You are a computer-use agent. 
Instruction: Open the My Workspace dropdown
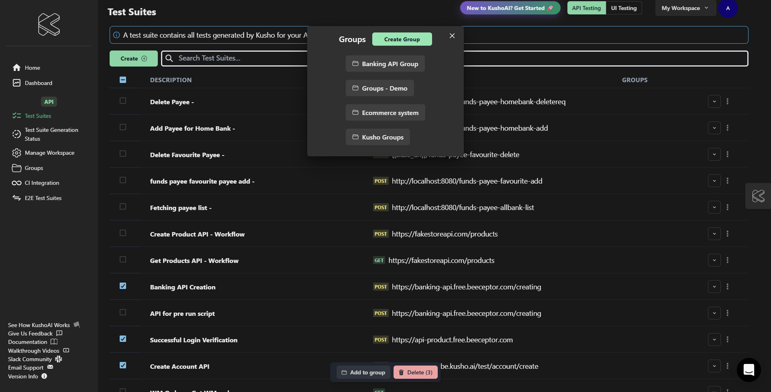685,8
